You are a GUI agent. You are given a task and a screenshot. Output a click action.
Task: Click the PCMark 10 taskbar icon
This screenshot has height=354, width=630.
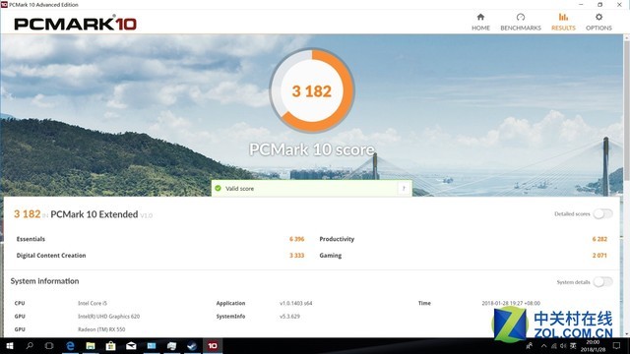click(x=213, y=345)
